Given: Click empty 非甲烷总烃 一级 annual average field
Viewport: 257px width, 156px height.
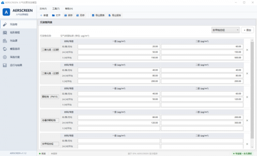Looking at the screenshot, I should point(119,141).
